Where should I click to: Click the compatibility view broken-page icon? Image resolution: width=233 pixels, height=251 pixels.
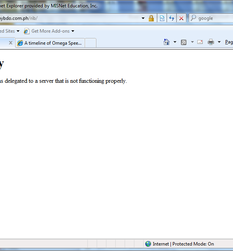[x=162, y=18]
